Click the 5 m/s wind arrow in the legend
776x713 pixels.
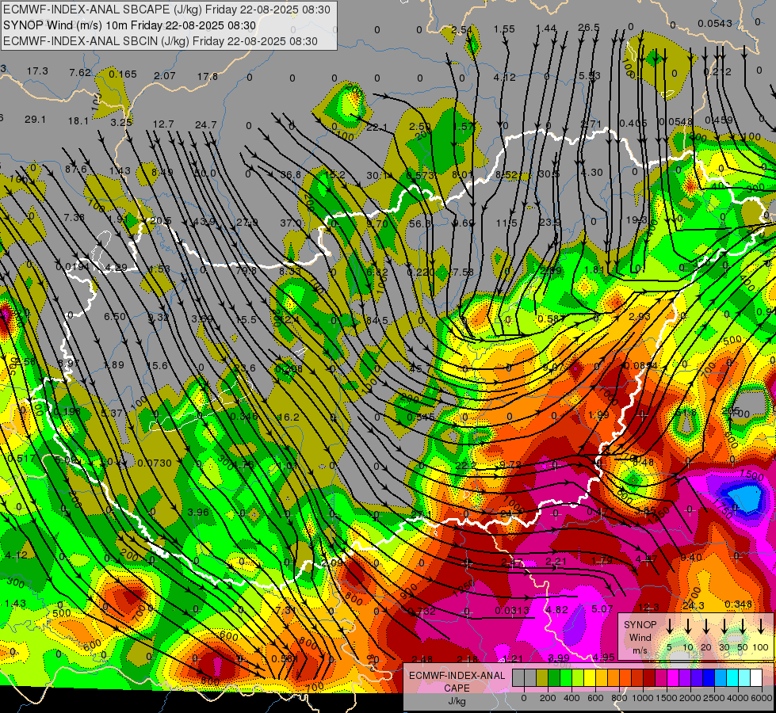point(670,627)
